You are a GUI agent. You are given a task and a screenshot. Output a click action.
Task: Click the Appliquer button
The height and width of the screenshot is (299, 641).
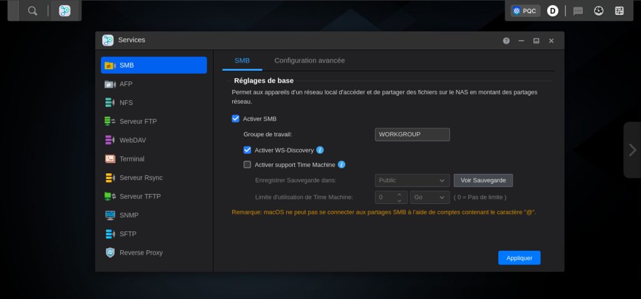tap(519, 258)
